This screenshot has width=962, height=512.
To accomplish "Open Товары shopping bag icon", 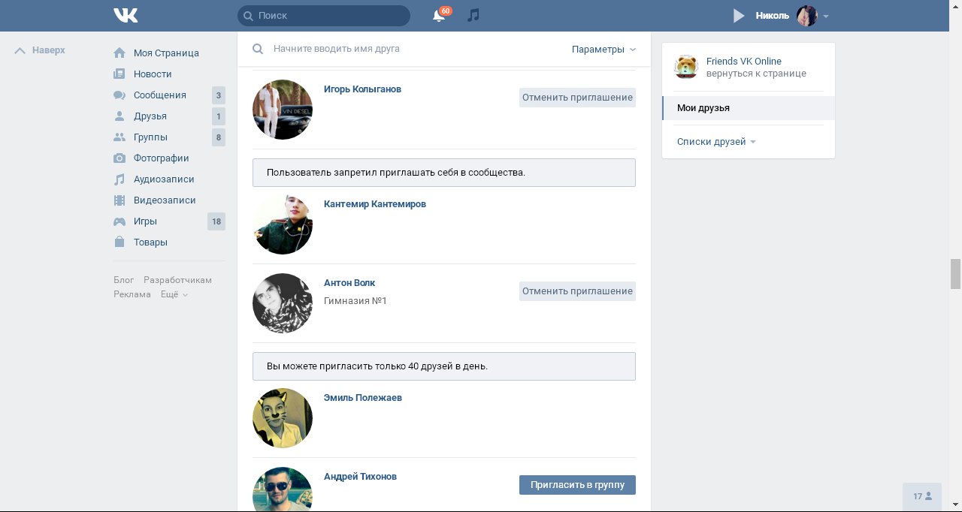I will tap(119, 242).
